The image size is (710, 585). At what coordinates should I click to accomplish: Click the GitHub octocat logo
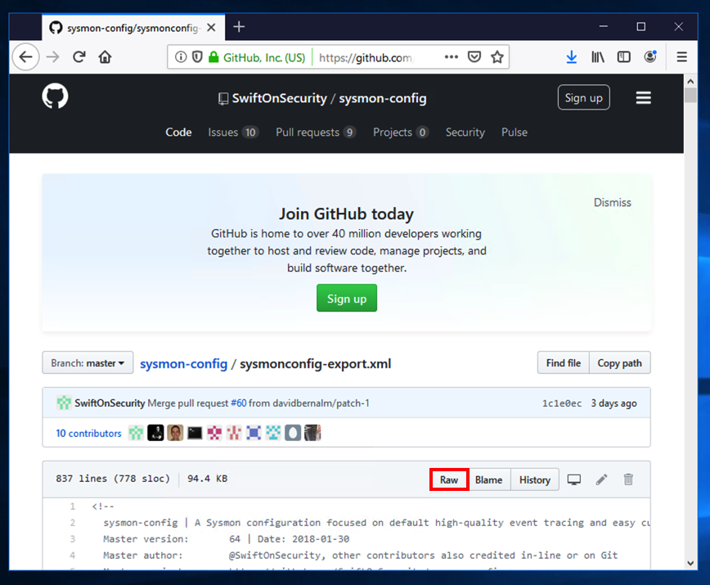click(56, 96)
